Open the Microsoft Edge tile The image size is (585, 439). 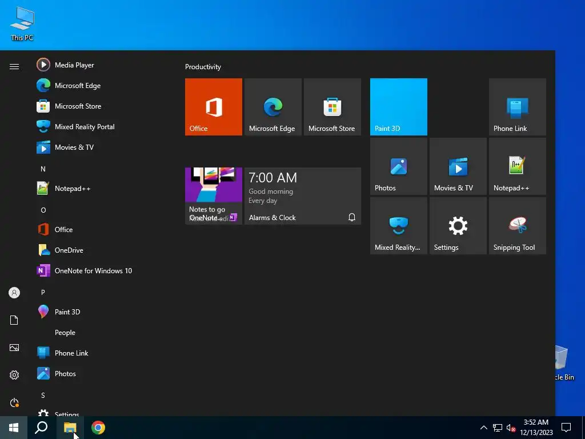coord(273,107)
